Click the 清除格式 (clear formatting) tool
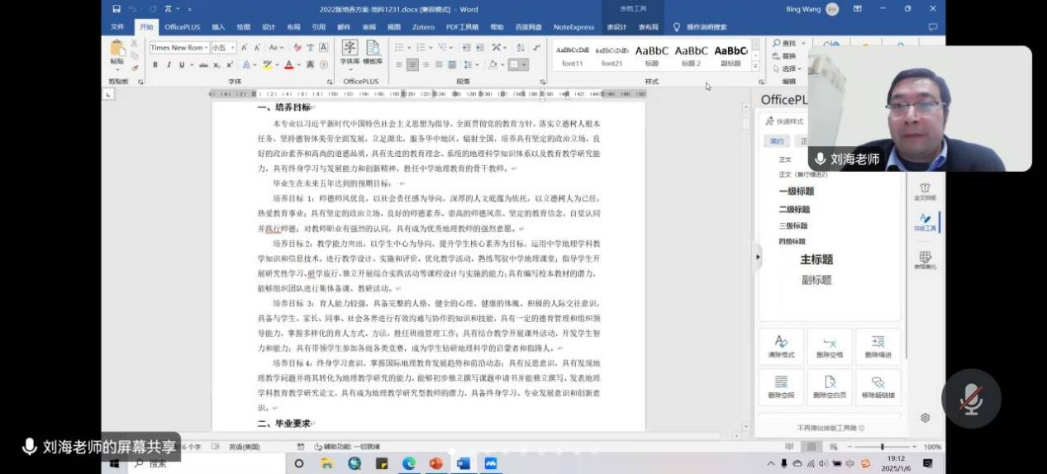 781,347
